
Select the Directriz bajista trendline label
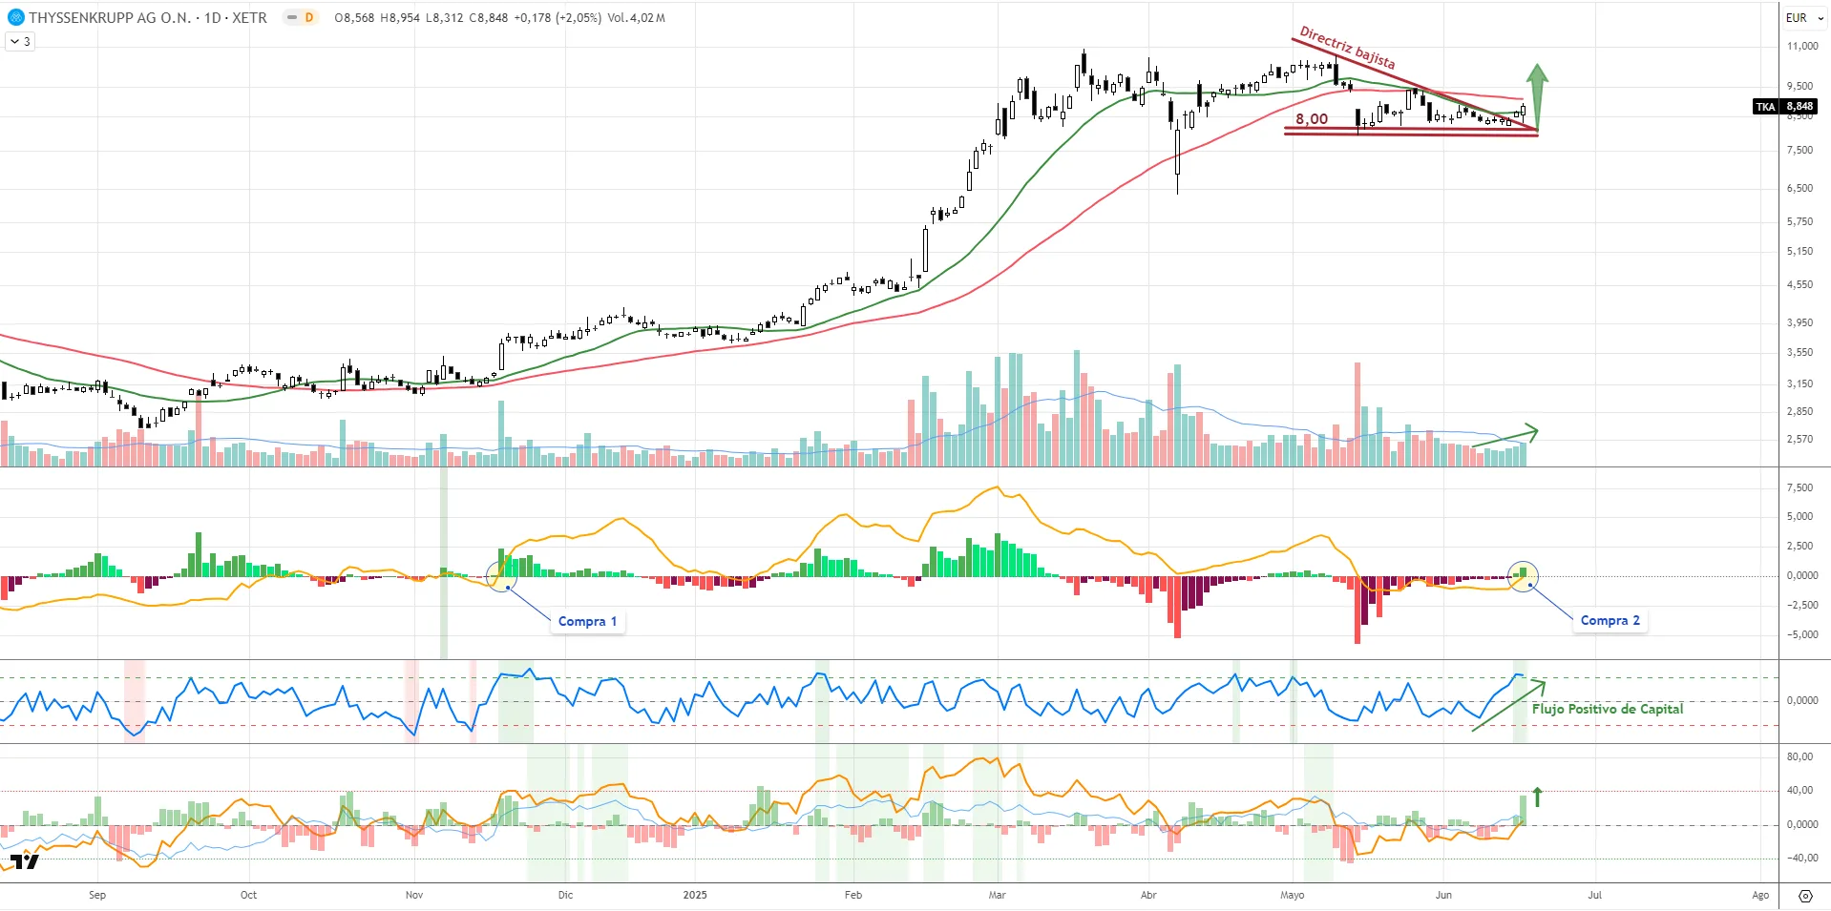1347,48
